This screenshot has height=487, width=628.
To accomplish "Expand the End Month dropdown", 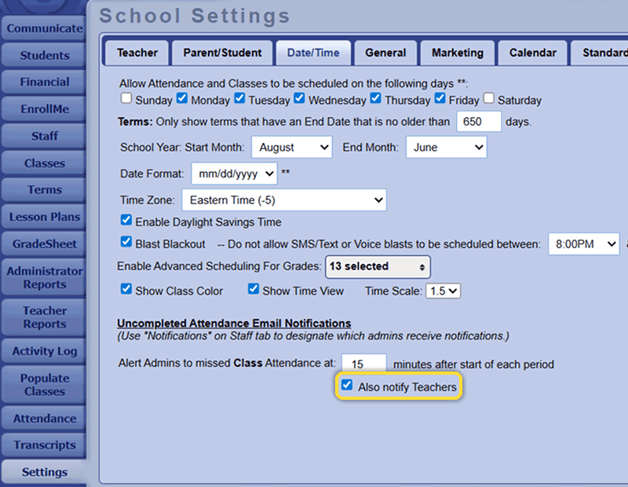I will (x=446, y=147).
